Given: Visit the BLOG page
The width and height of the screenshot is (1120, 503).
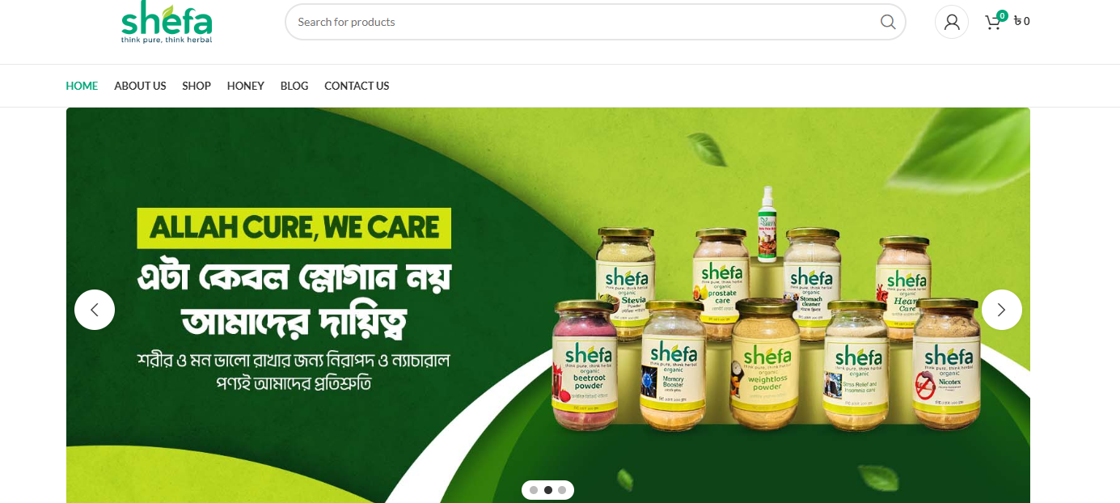Looking at the screenshot, I should point(294,86).
